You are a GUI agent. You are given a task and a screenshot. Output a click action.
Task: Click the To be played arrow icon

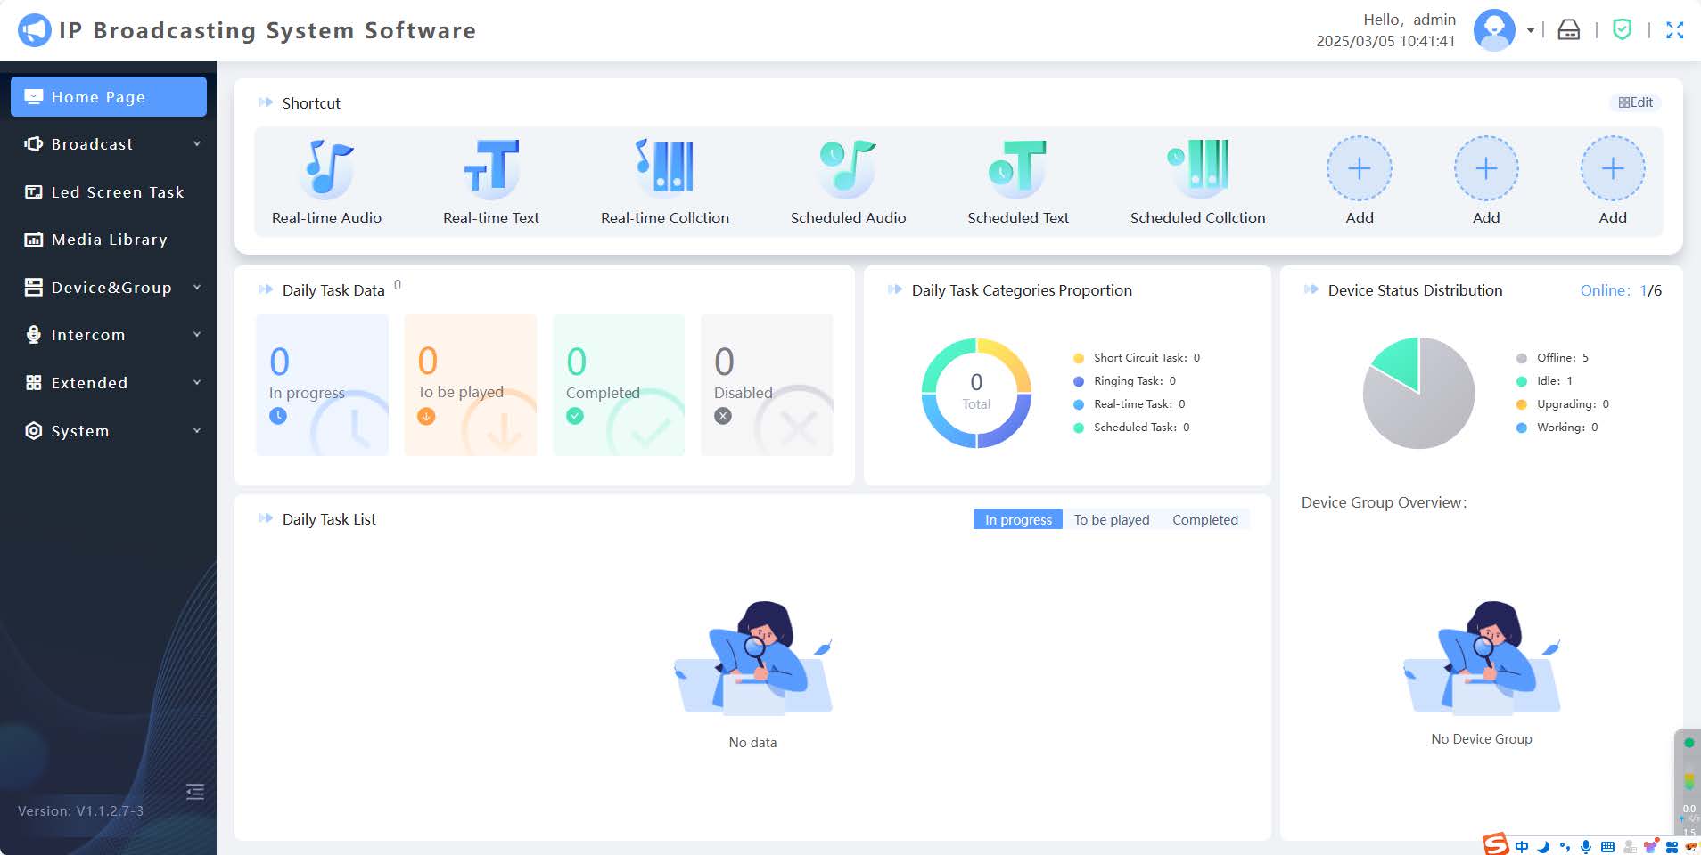coord(426,416)
